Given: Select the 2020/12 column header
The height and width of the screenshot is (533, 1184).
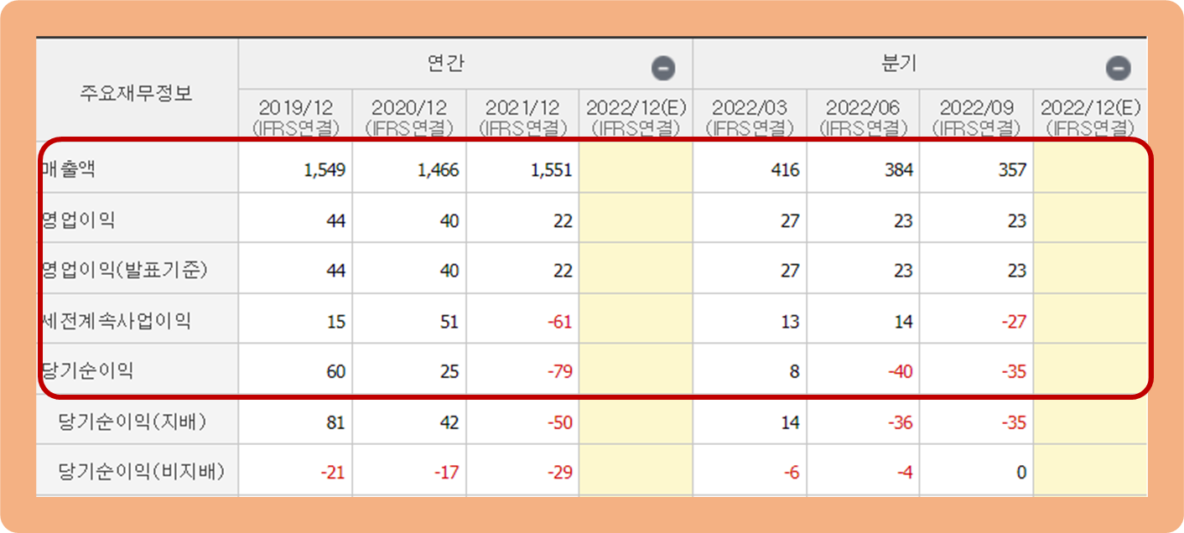Looking at the screenshot, I should tap(409, 117).
